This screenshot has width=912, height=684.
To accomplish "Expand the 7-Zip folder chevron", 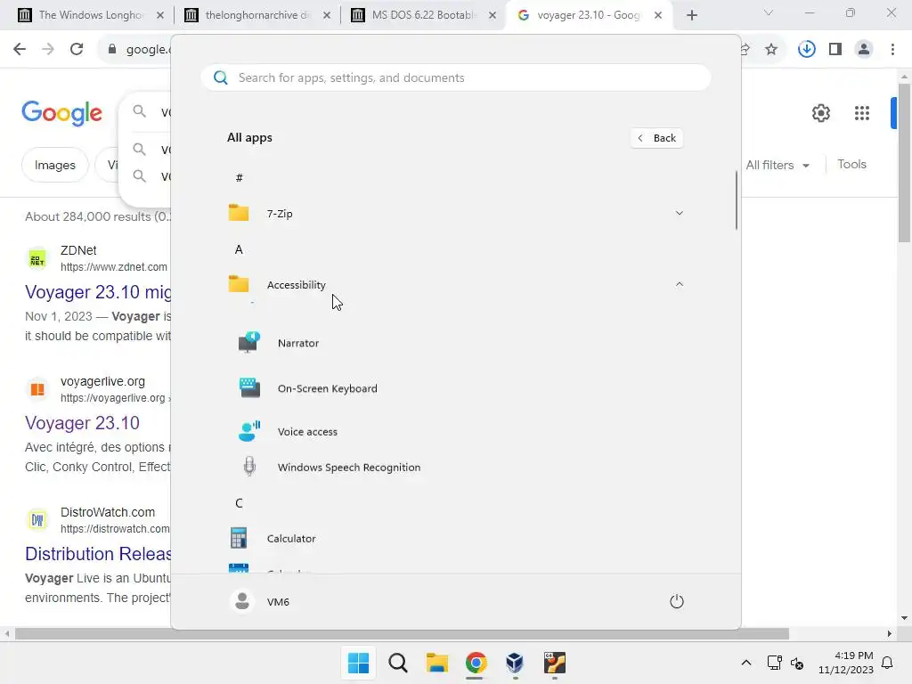I will [679, 213].
